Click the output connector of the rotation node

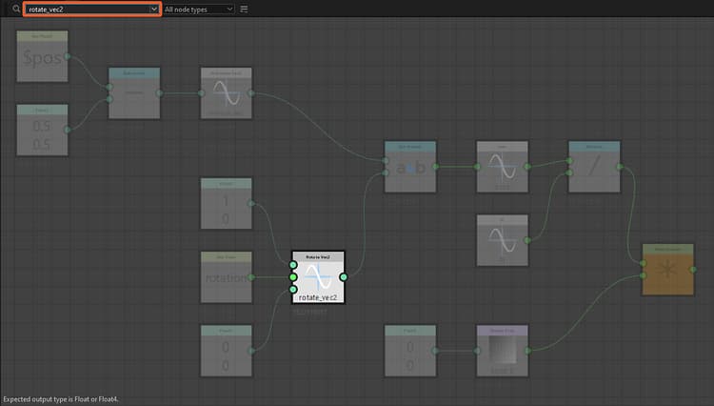(x=251, y=277)
